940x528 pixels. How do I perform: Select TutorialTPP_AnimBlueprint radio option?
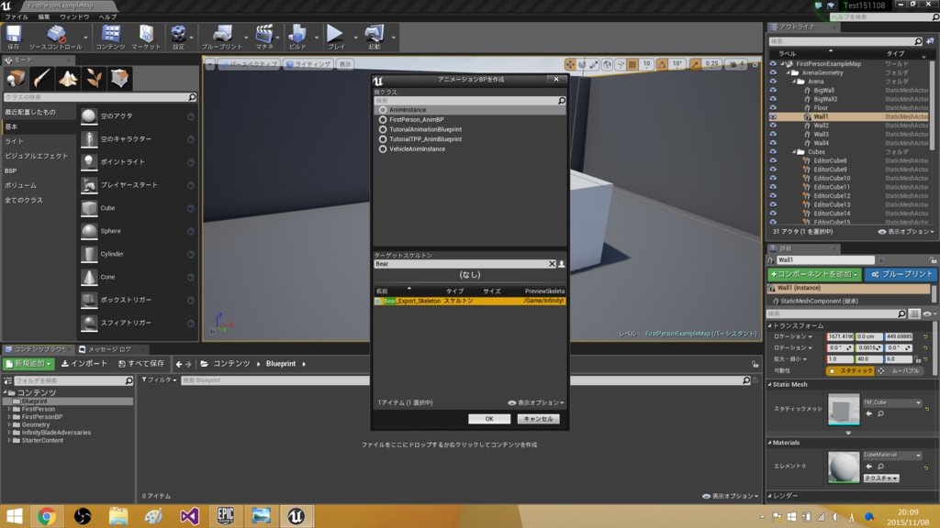coord(383,139)
